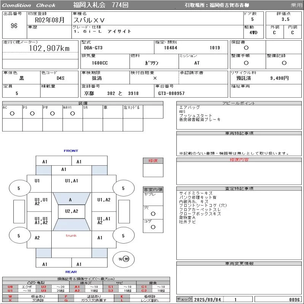Select the remark パンク修理キット有
Image resolution: width=304 pixels, height=304 pixels.
tap(198, 197)
